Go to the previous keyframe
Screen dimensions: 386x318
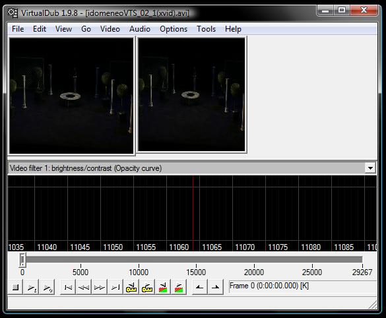tap(131, 287)
